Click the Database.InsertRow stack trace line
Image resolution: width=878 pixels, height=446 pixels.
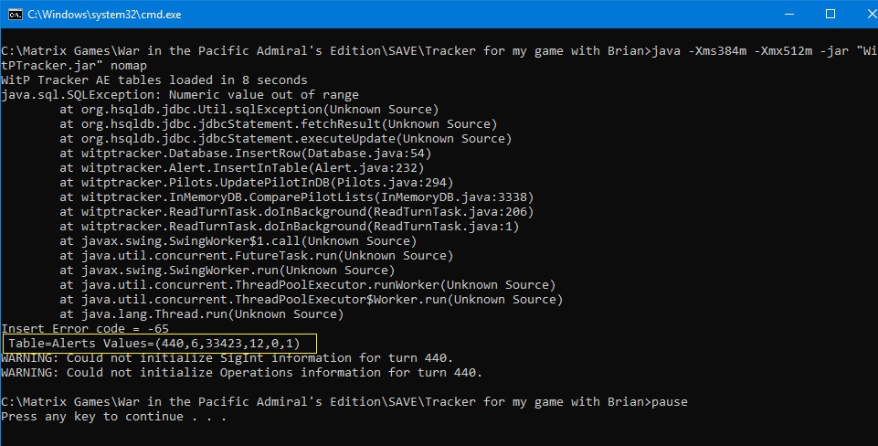tap(245, 153)
